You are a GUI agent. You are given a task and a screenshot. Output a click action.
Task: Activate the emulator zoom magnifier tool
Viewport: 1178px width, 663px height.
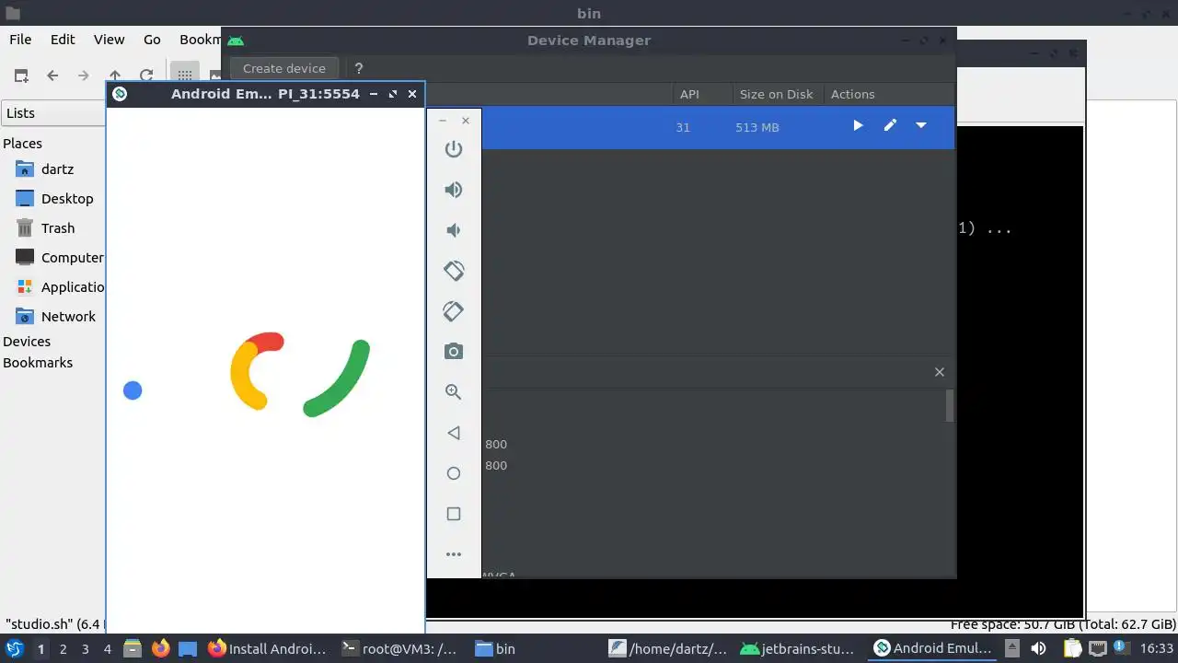pos(453,392)
